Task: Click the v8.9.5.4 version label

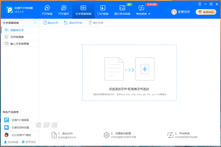Action: 19,12
